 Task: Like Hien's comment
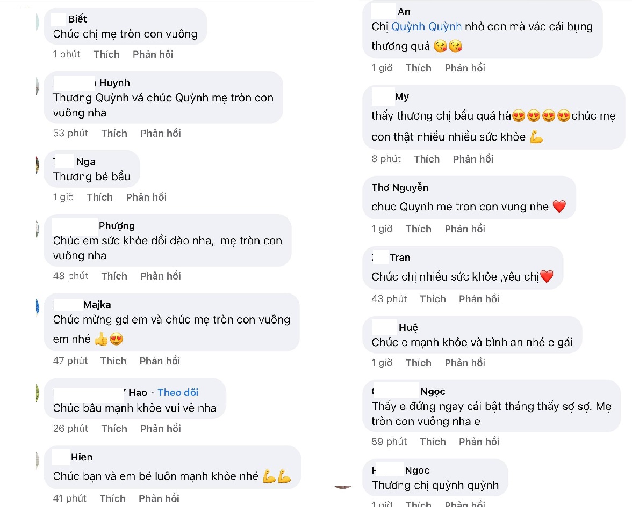pyautogui.click(x=112, y=498)
